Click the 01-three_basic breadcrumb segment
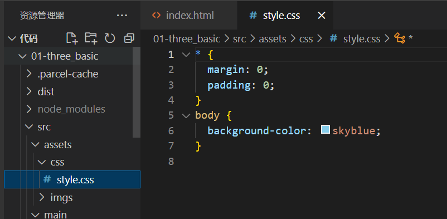 pos(187,39)
